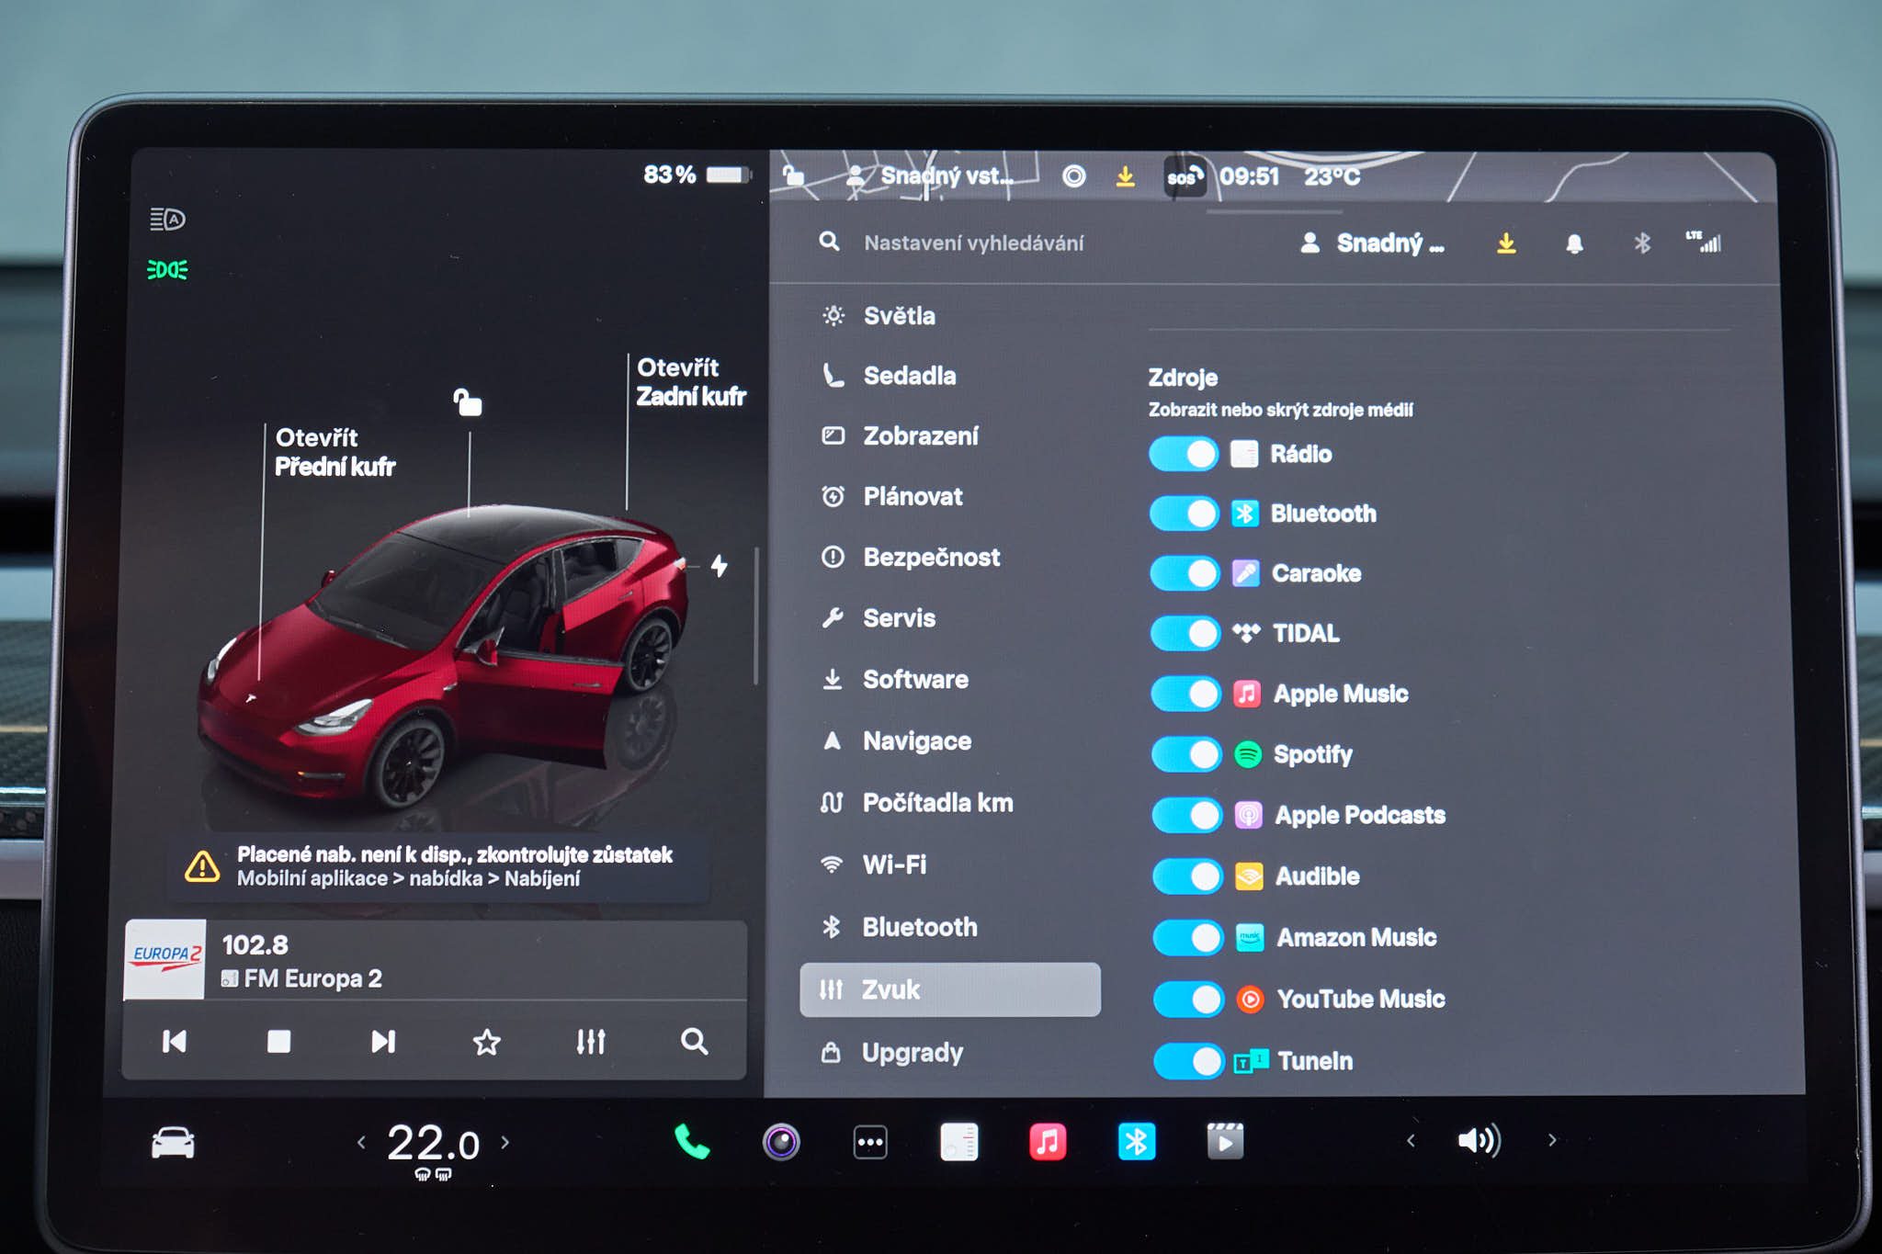This screenshot has height=1254, width=1882.
Task: Disable the Spotify media source
Action: (1185, 754)
